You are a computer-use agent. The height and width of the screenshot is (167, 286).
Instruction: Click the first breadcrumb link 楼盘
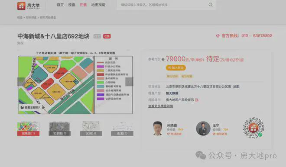coord(20,17)
